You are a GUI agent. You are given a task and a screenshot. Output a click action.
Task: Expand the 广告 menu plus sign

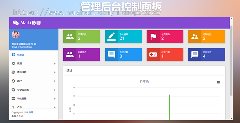pyautogui.click(x=55, y=107)
